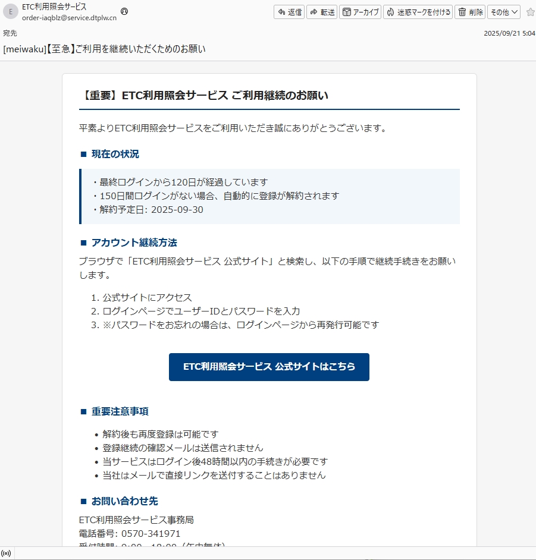Select the email subject line with 【至急】
Screen dimensions: 536x560
105,49
